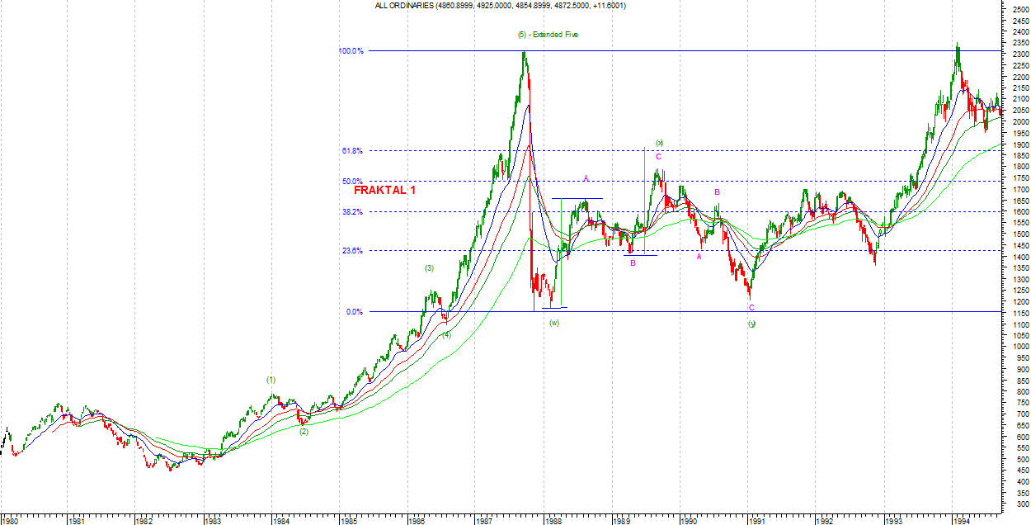Select the (4) wave label

point(446,334)
